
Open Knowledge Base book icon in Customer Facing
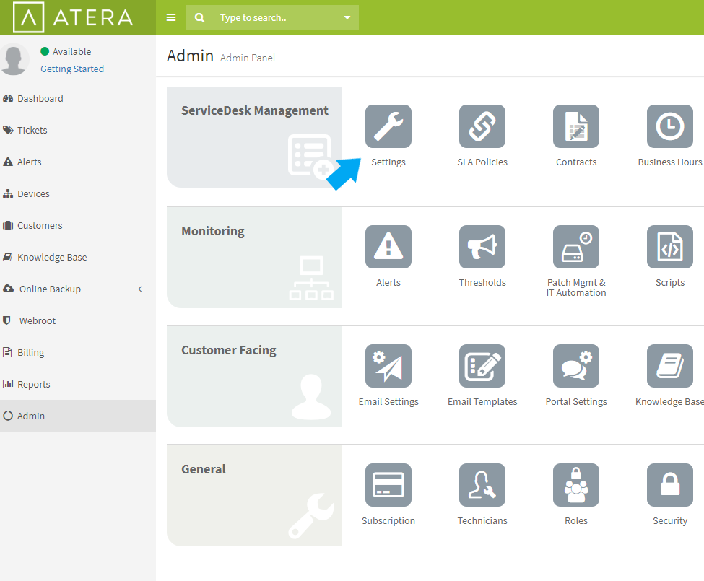coord(670,366)
